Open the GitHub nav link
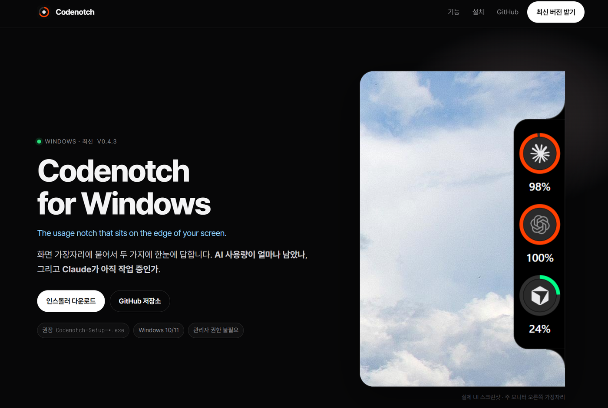The height and width of the screenshot is (408, 608). 508,12
